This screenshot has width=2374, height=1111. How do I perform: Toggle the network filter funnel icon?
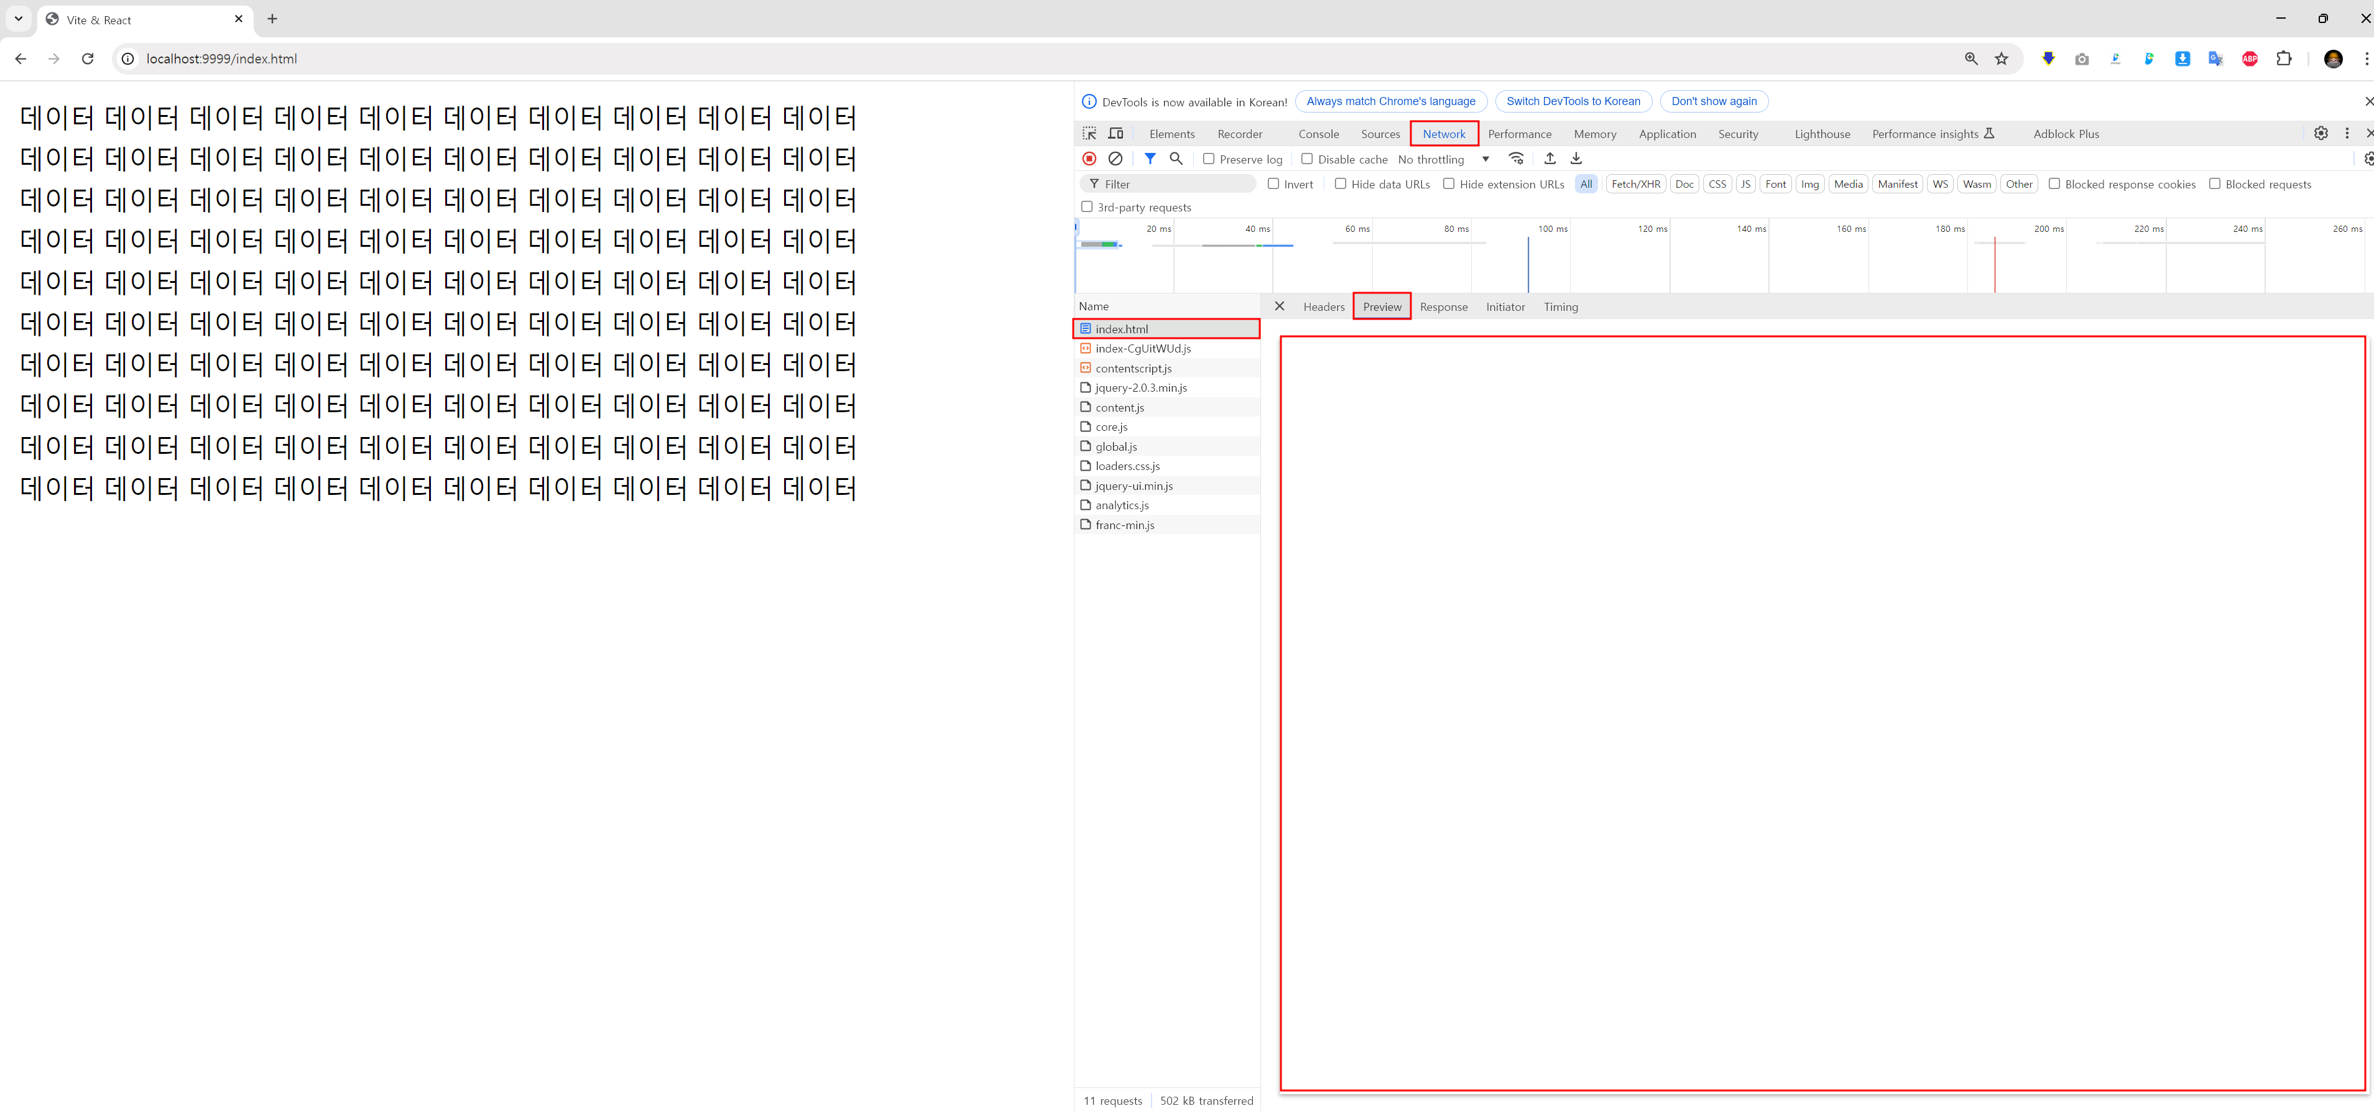(x=1150, y=159)
